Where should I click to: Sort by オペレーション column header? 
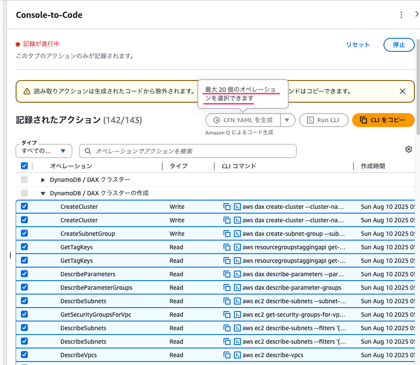[x=71, y=166]
